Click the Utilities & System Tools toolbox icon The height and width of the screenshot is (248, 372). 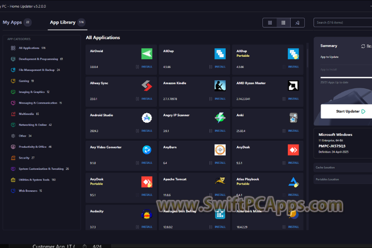click(x=13, y=180)
